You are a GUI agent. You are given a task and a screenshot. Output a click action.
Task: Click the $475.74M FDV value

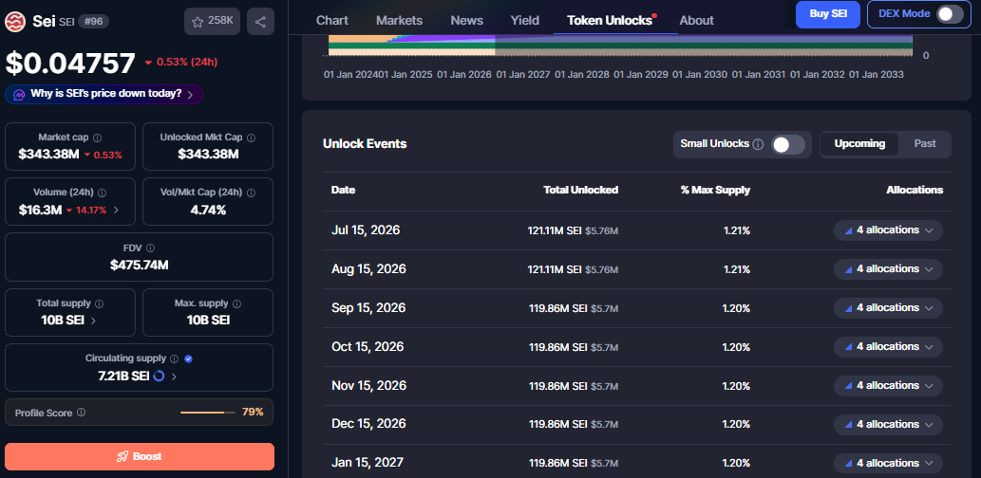click(x=139, y=265)
